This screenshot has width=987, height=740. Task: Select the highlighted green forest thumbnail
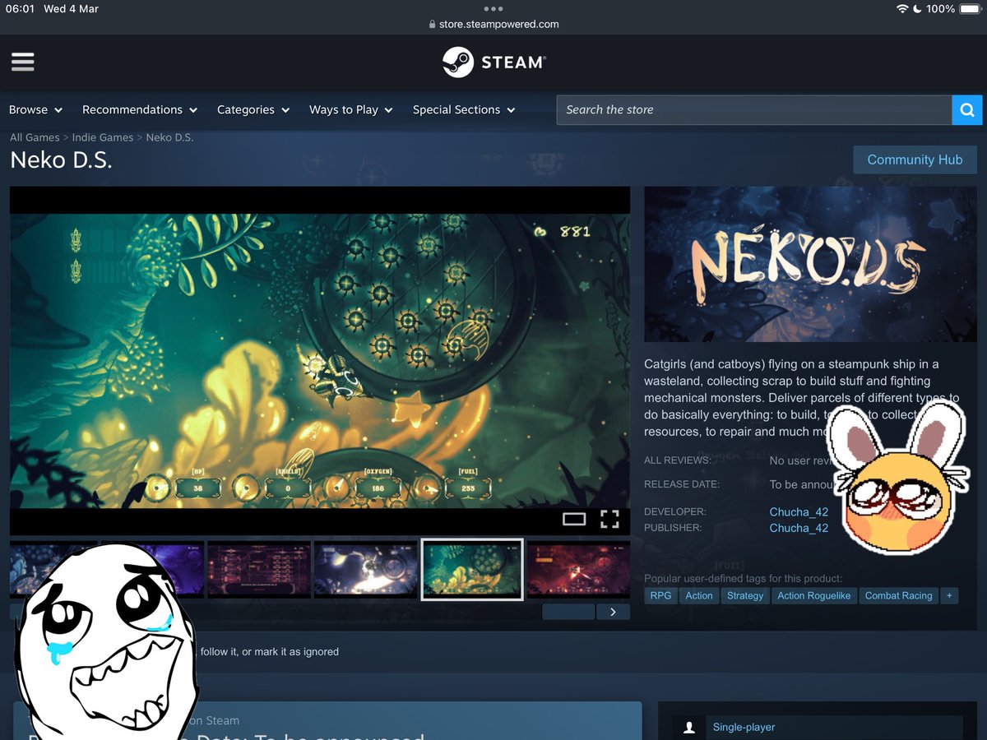pos(472,569)
